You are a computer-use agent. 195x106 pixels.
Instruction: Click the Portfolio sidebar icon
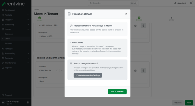coord(3,15)
